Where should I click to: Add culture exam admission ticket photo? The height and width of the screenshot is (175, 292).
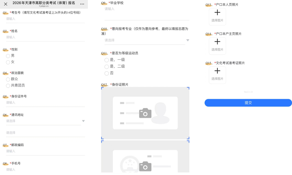coord(217,75)
